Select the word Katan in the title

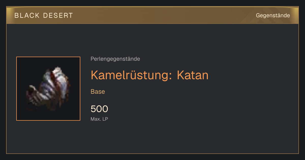coord(192,75)
